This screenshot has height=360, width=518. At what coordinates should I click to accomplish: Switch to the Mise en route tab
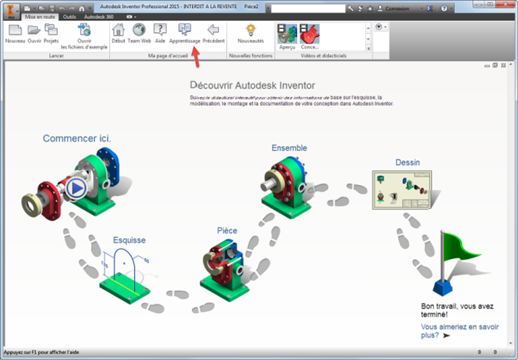pos(40,17)
